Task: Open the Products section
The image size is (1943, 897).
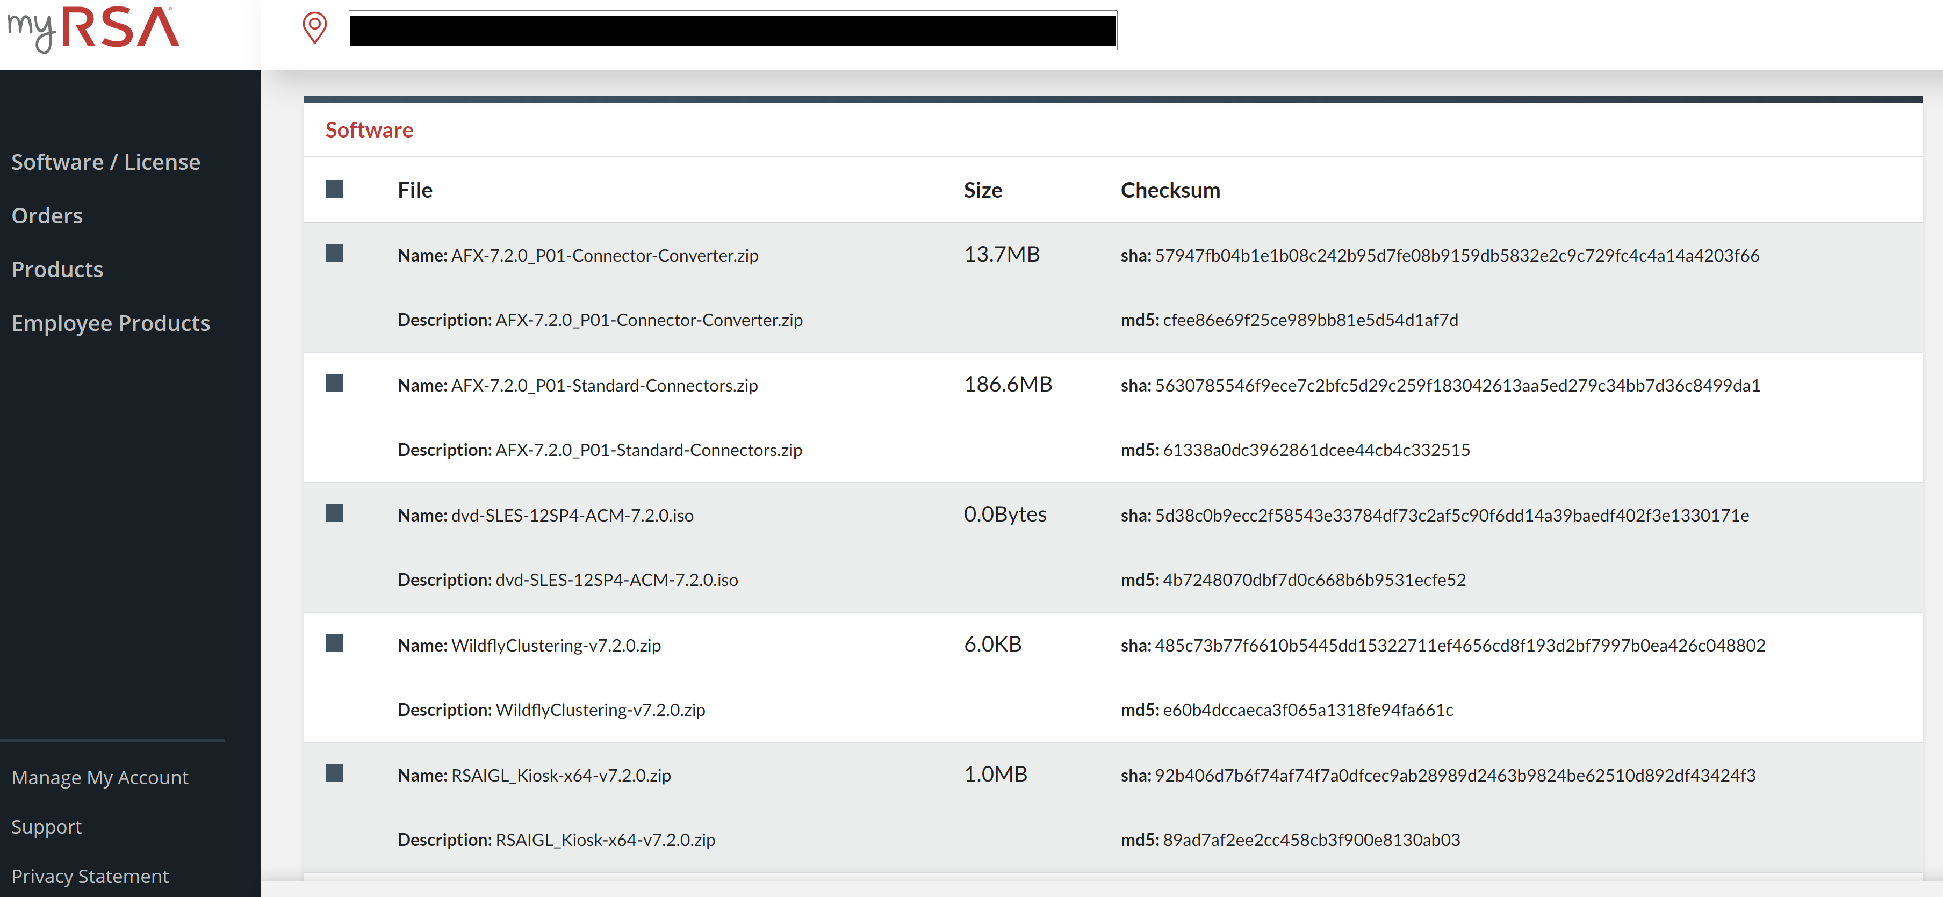Action: point(57,269)
